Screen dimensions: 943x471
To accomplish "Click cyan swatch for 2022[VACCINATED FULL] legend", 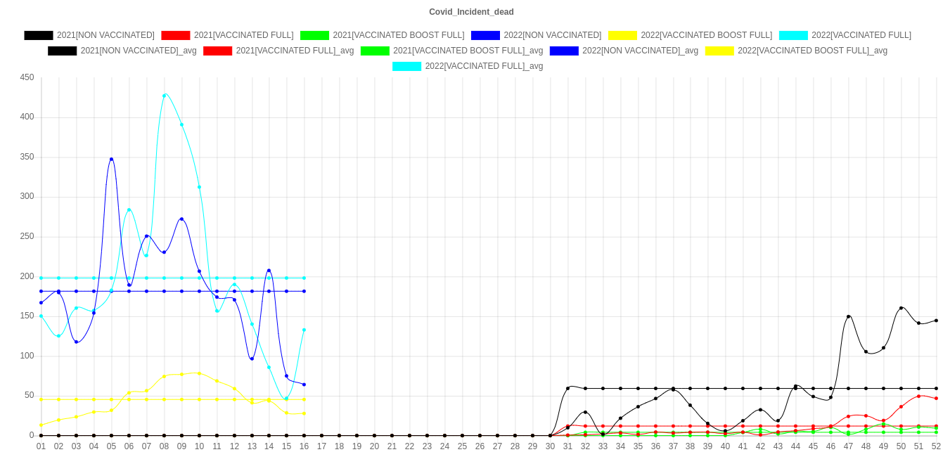I will click(x=793, y=35).
